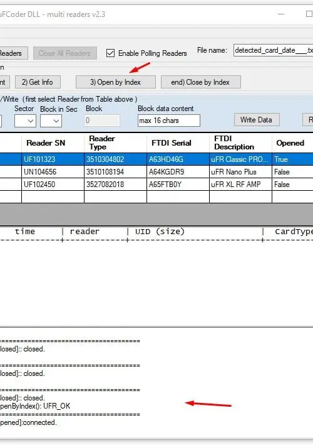Select Opened value False in uFR XL RF AMP row

point(292,184)
